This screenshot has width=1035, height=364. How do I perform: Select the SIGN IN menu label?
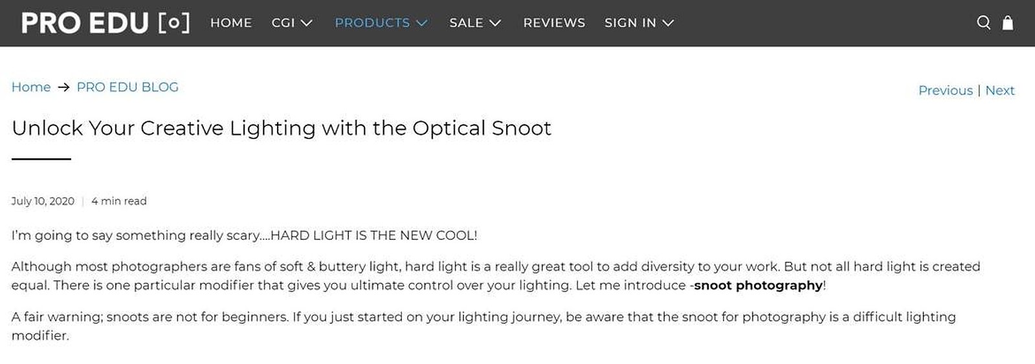tap(630, 23)
